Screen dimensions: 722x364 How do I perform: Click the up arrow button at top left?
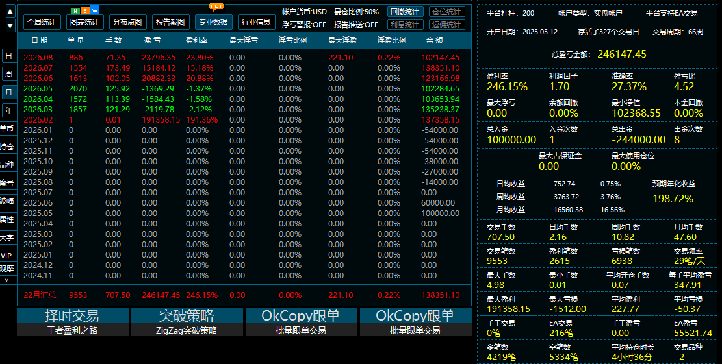pyautogui.click(x=10, y=10)
